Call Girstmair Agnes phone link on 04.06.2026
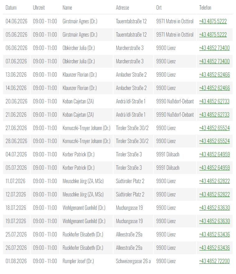This screenshot has width=236, height=274. click(213, 21)
